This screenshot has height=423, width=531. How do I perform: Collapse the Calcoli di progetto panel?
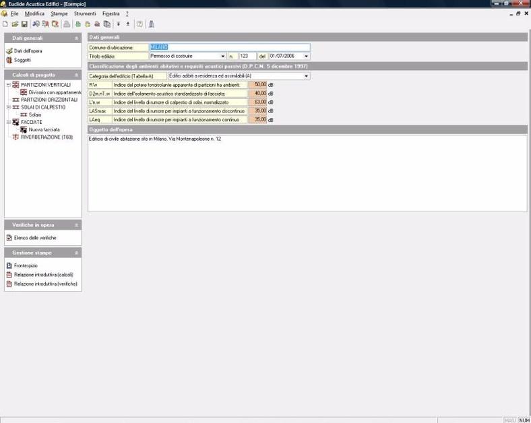[77, 75]
